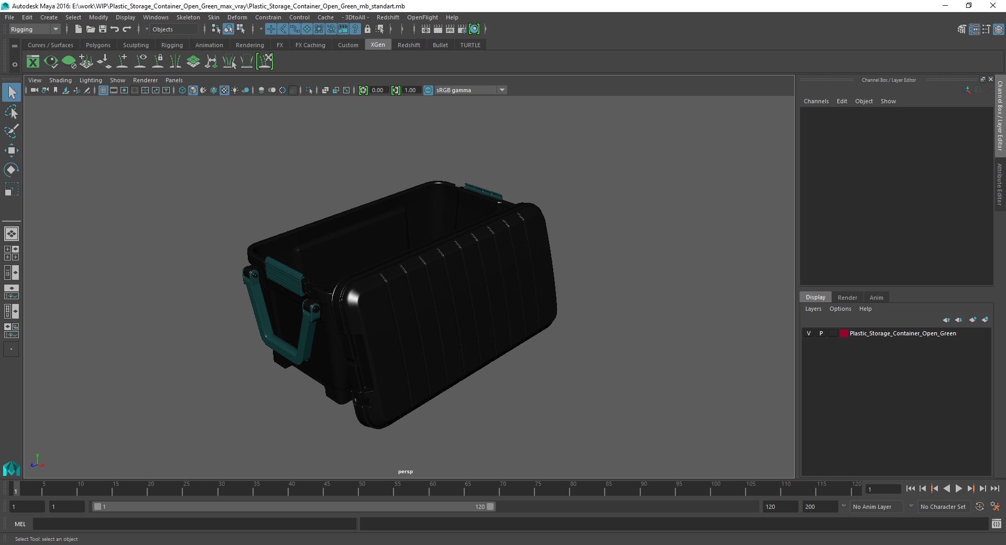Image resolution: width=1006 pixels, height=545 pixels.
Task: Click the IPR render icon
Action: coord(450,29)
